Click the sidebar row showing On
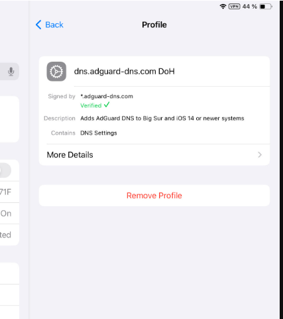This screenshot has height=319, width=283. [x=9, y=214]
